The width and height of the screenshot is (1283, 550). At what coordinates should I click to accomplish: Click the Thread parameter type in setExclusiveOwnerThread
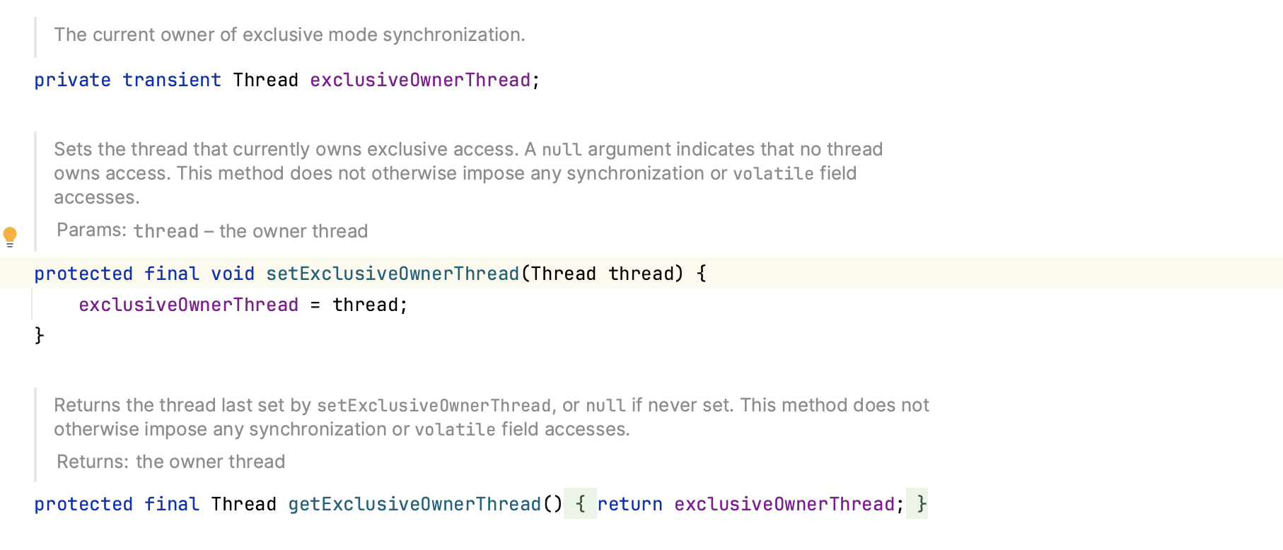pos(564,274)
